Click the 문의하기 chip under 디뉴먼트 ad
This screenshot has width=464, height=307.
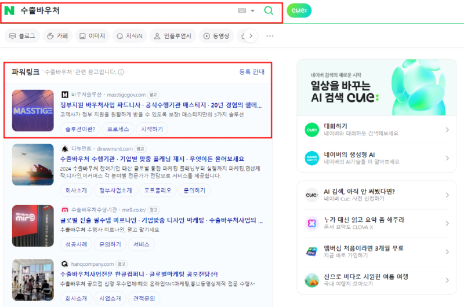point(194,191)
